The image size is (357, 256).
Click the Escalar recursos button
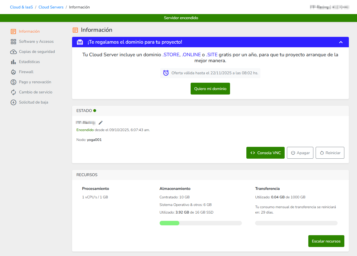click(x=326, y=241)
